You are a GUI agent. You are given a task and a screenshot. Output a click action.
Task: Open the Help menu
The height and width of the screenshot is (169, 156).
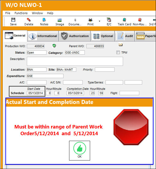(50, 13)
